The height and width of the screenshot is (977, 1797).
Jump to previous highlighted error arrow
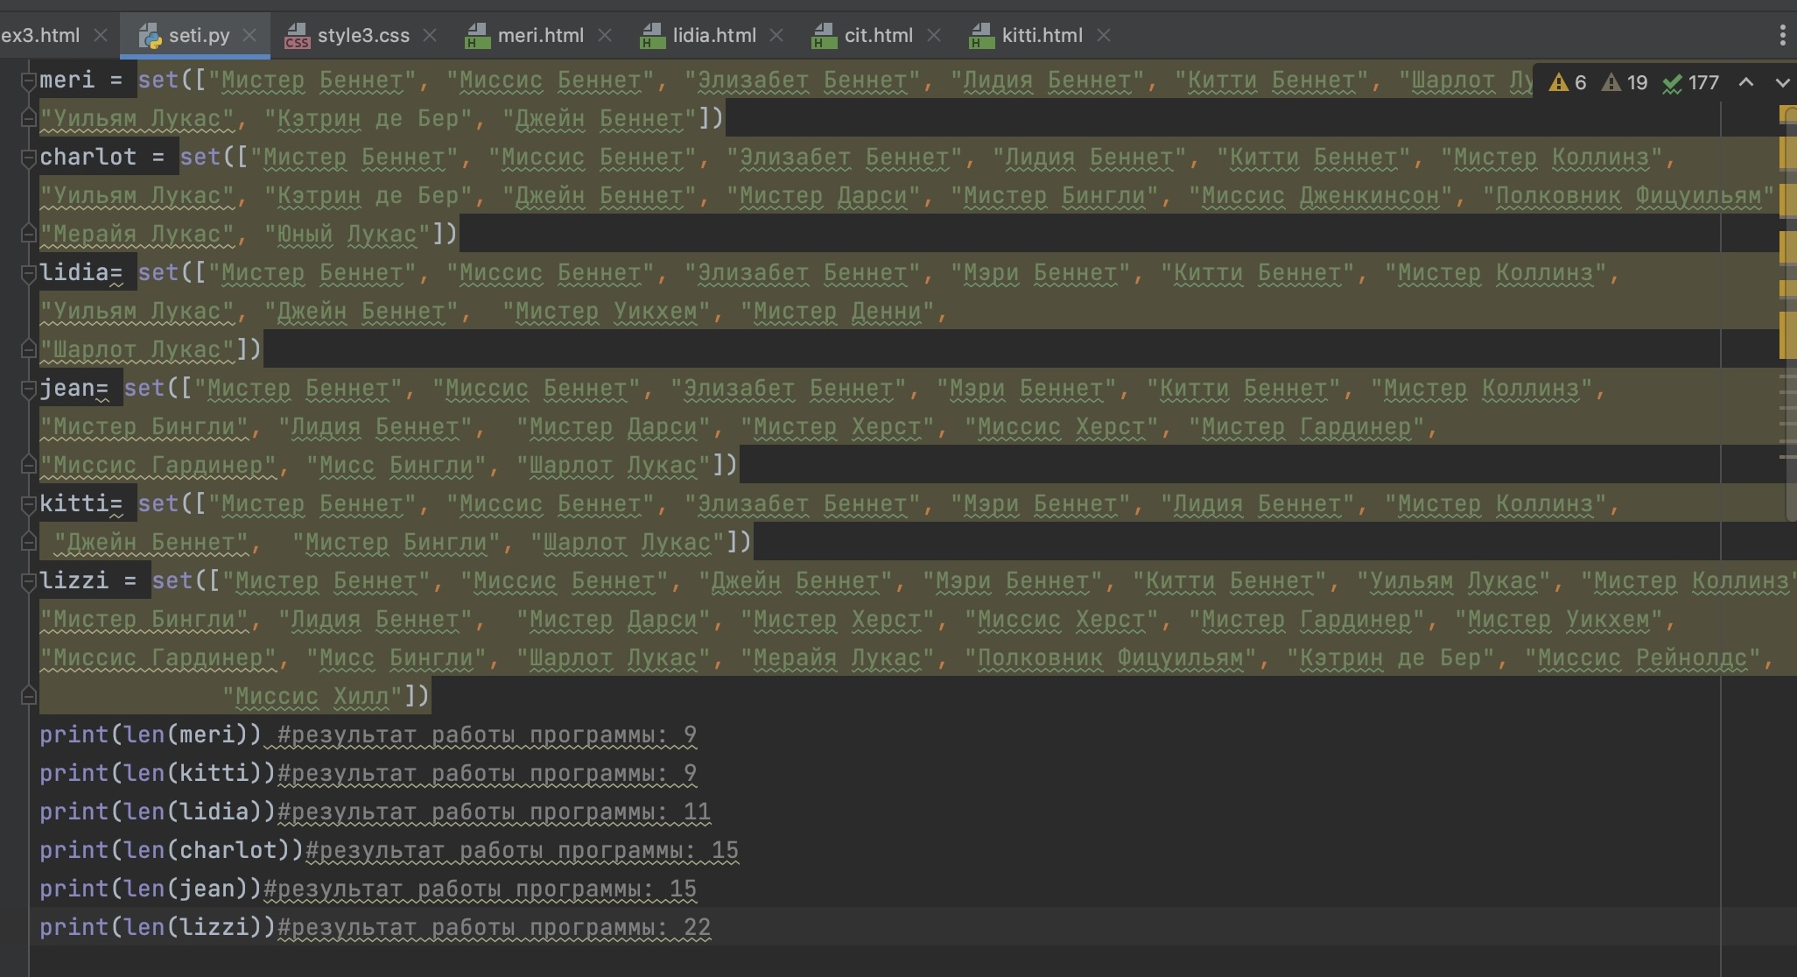(x=1745, y=82)
